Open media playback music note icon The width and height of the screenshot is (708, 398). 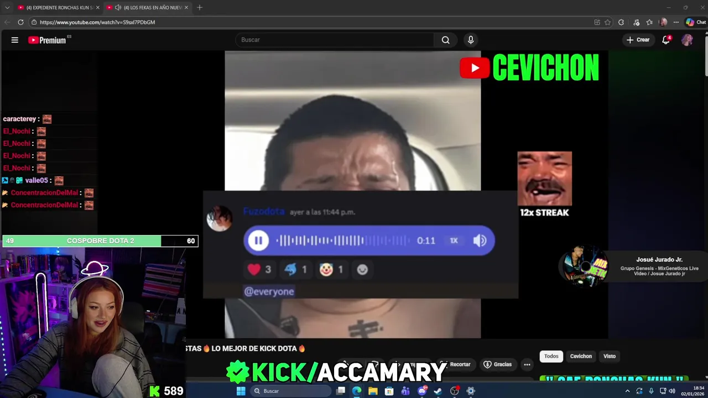click(637, 22)
